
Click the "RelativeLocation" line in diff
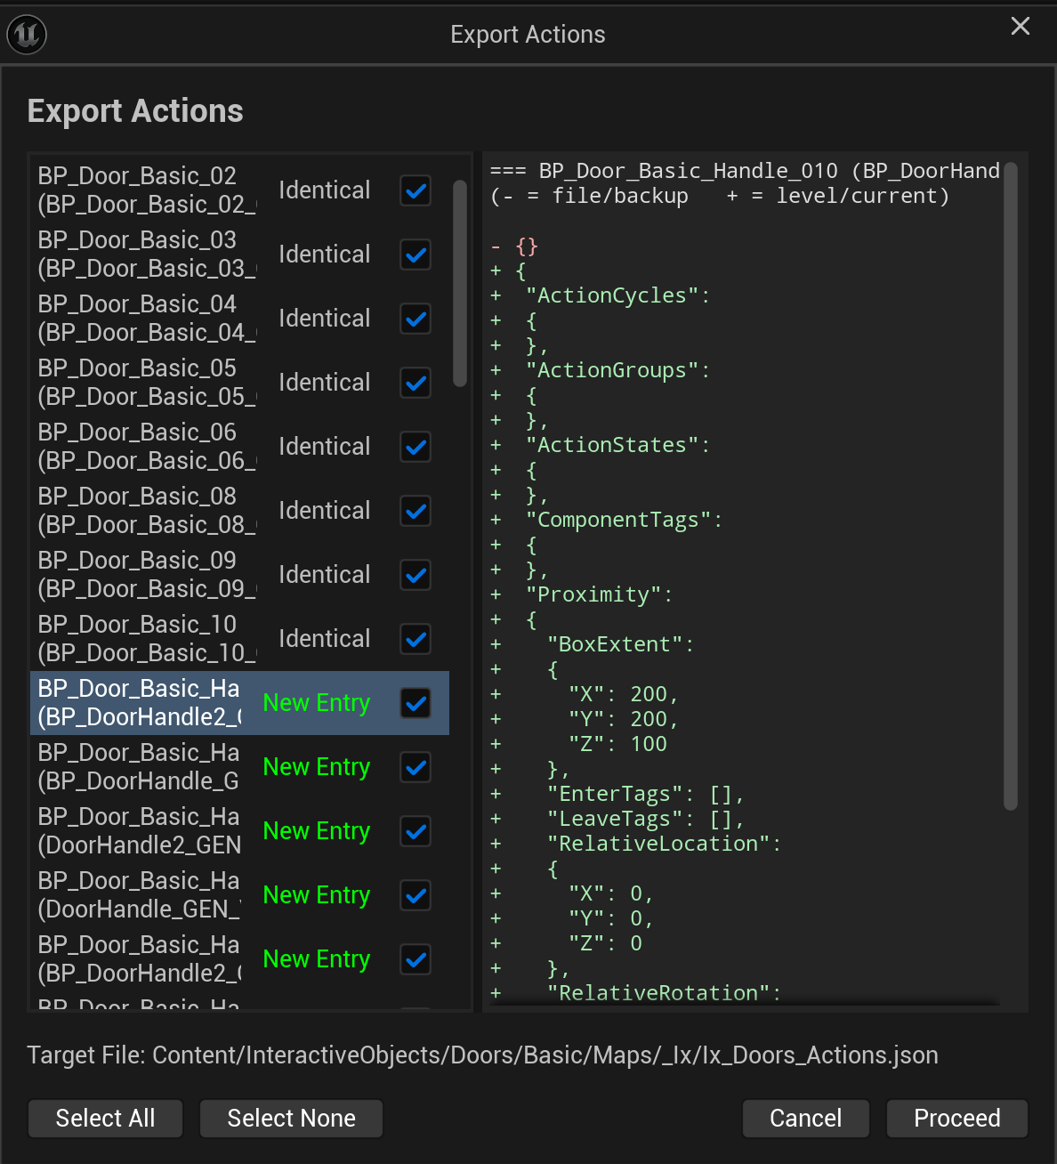coord(636,844)
